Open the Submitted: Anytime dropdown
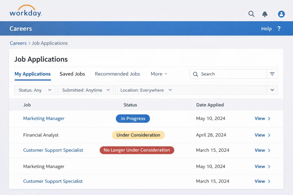The width and height of the screenshot is (293, 195). [85, 90]
